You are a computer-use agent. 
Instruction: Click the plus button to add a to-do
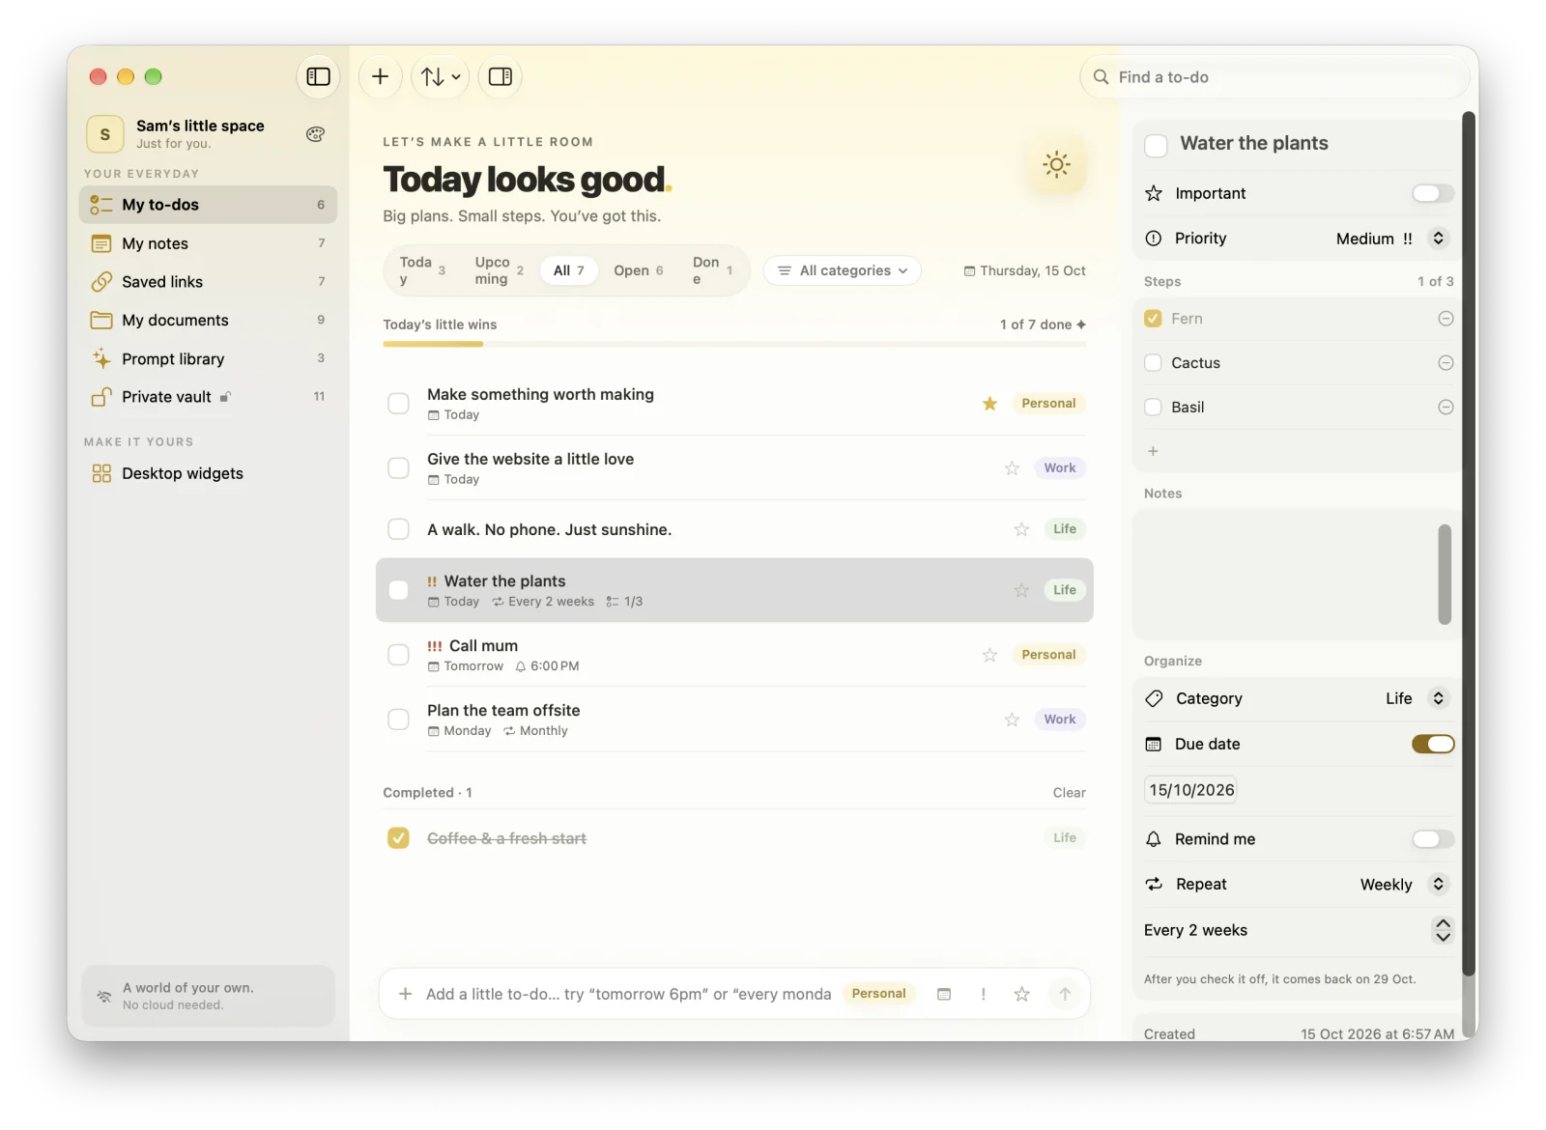point(381,76)
